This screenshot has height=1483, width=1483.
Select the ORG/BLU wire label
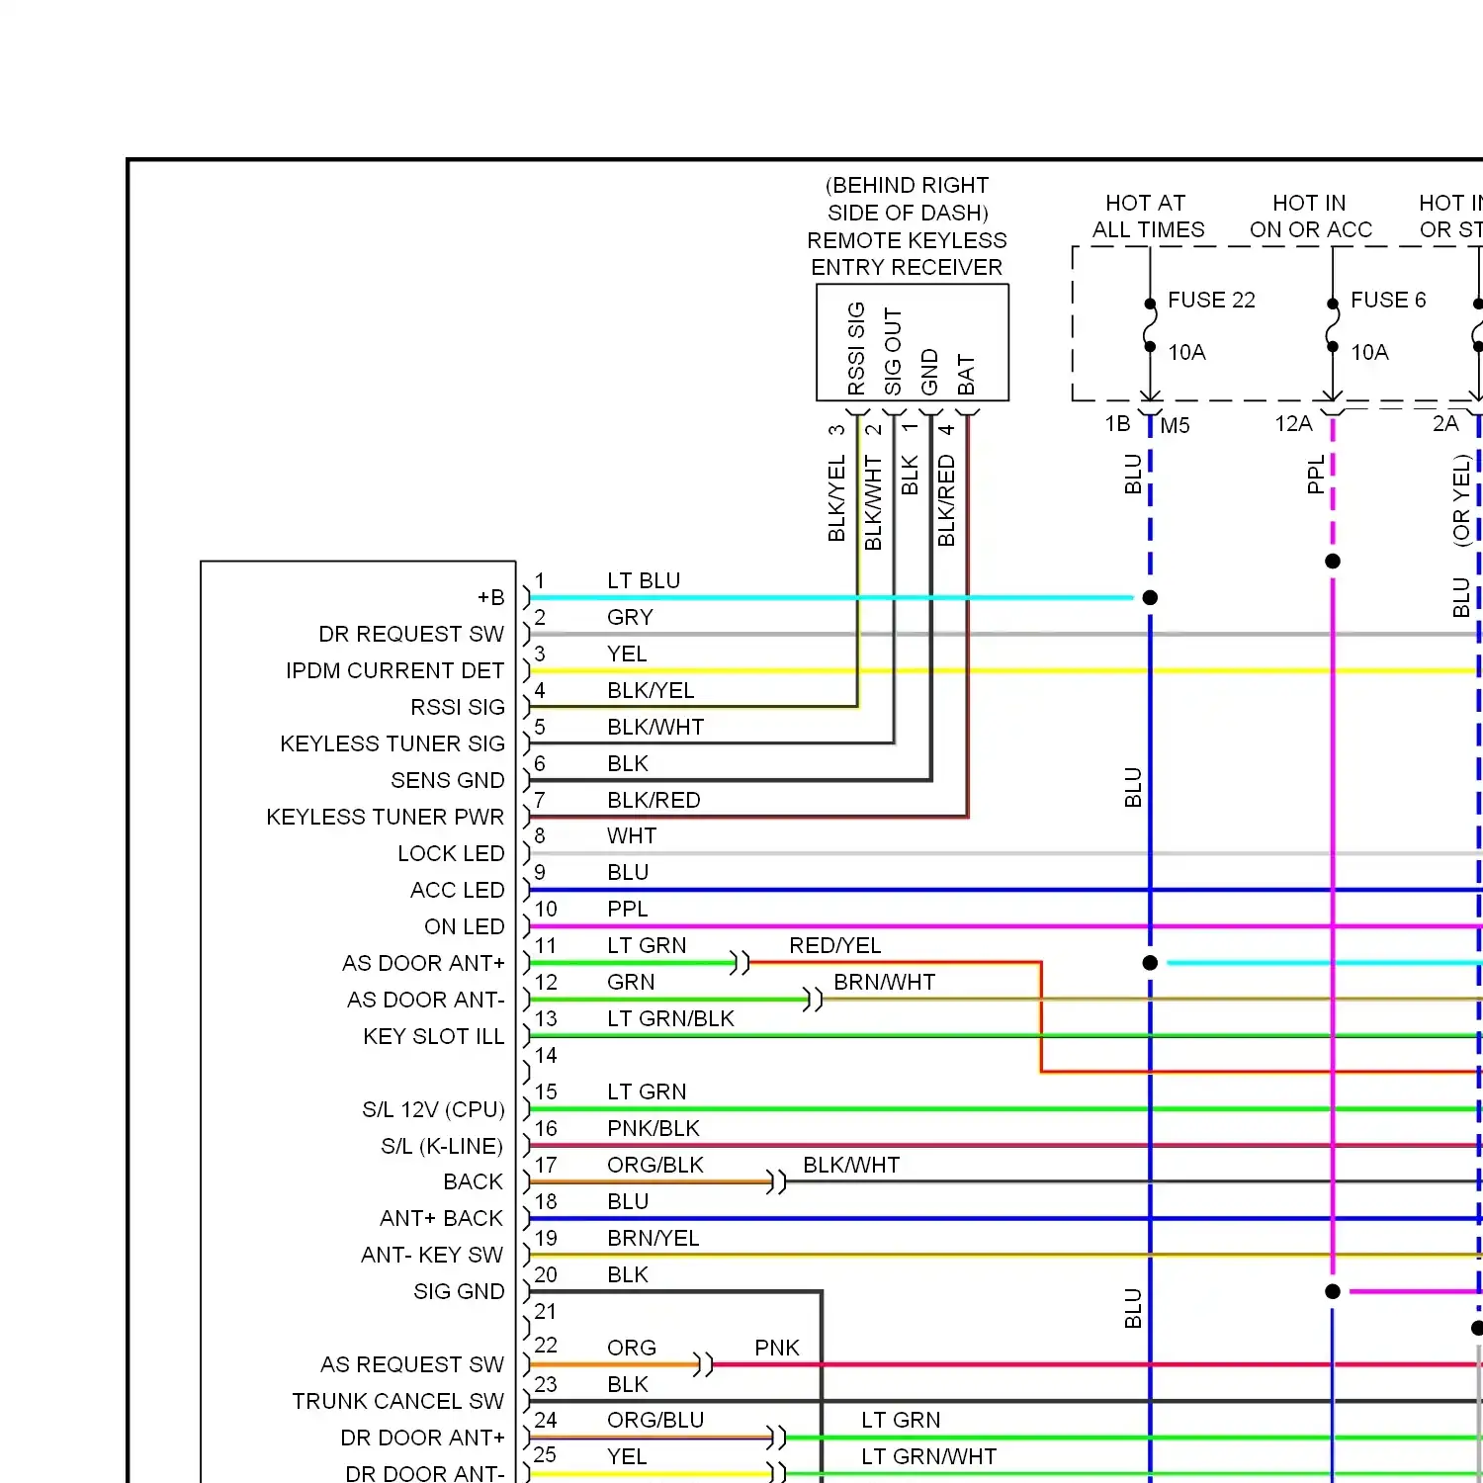pyautogui.click(x=655, y=1420)
